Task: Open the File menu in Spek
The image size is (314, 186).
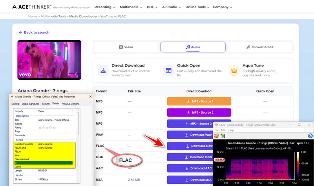Action: pos(217,130)
